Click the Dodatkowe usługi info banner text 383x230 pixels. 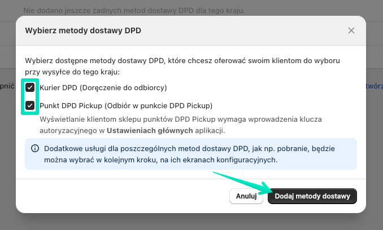(189, 154)
